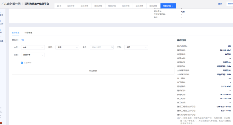Click the permit number GM-2021-0020
Viewport: 233px width, 125px height.
tap(224, 107)
